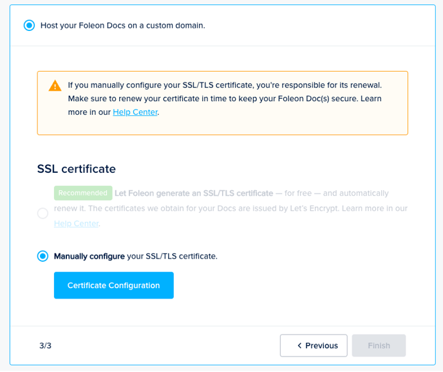The image size is (443, 372).
Task: Click the green Recommended badge
Action: pyautogui.click(x=83, y=193)
